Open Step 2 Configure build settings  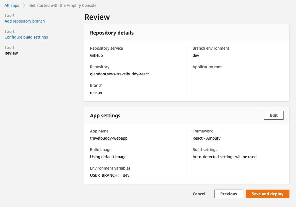click(x=26, y=37)
